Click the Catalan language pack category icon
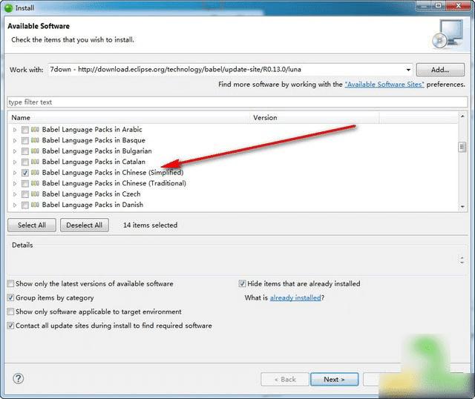 pyautogui.click(x=35, y=162)
